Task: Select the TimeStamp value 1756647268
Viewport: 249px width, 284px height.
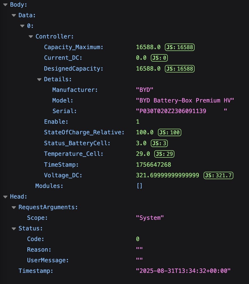Action: (x=153, y=165)
